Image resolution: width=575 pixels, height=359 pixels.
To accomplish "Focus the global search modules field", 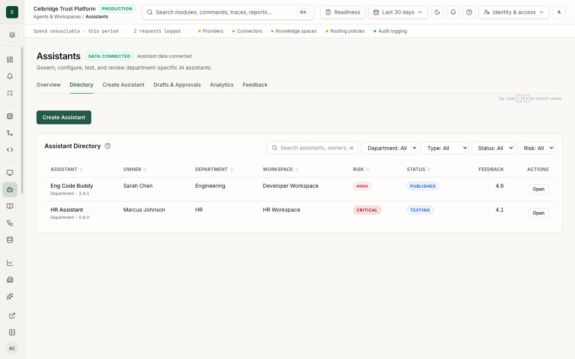I will (x=228, y=12).
